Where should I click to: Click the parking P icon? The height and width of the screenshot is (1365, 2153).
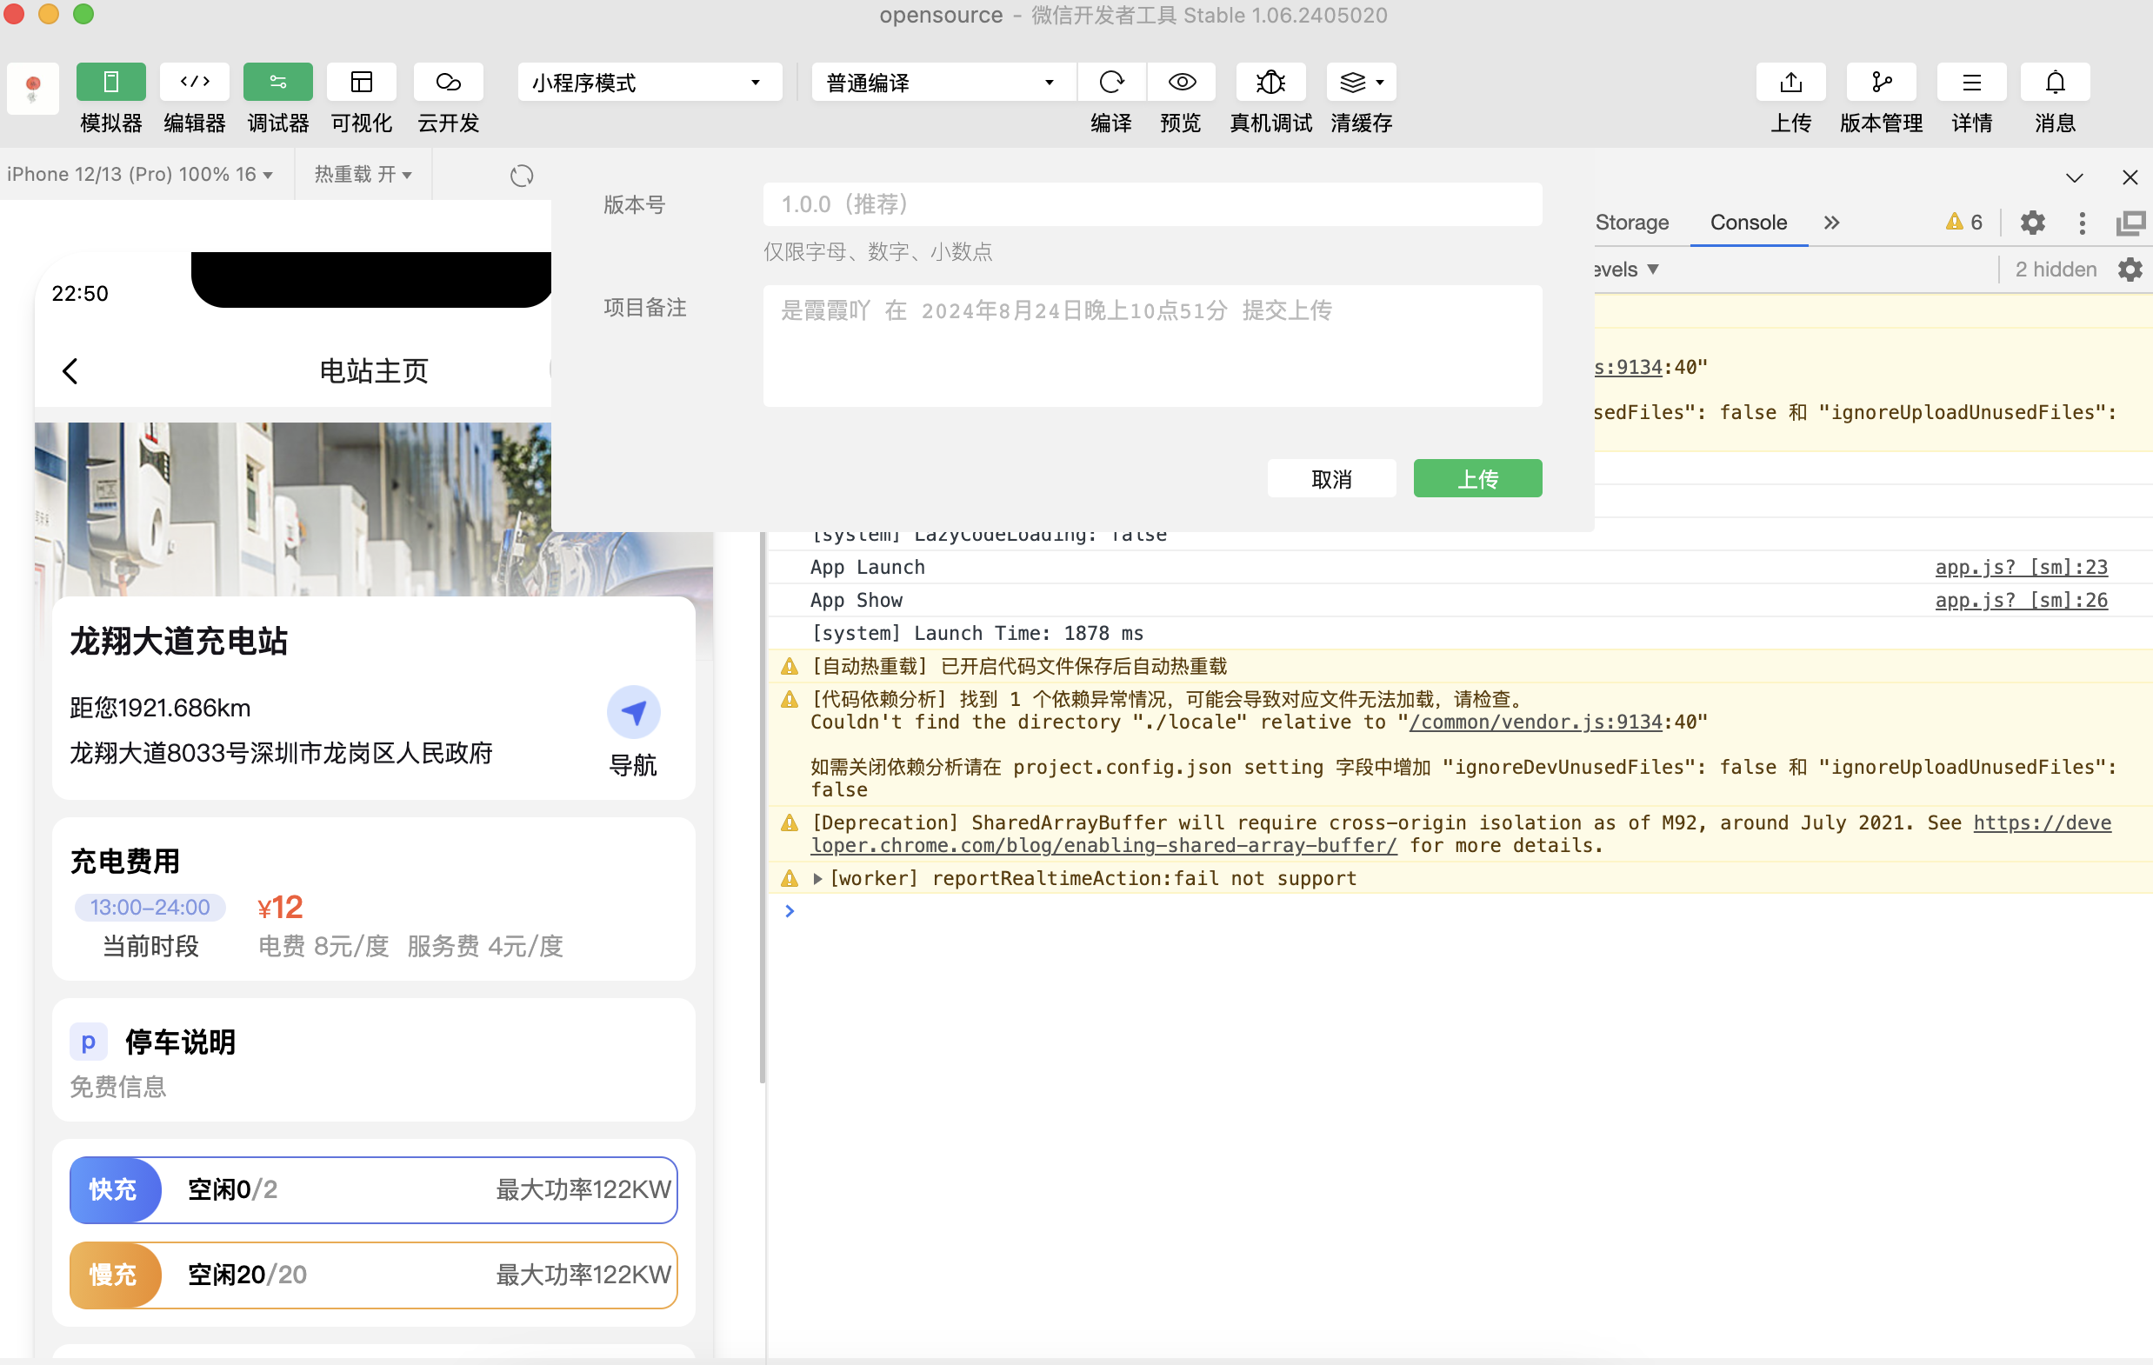pyautogui.click(x=88, y=1042)
